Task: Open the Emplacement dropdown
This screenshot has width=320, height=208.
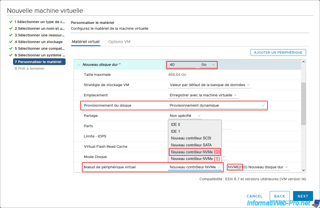Action: [203, 95]
